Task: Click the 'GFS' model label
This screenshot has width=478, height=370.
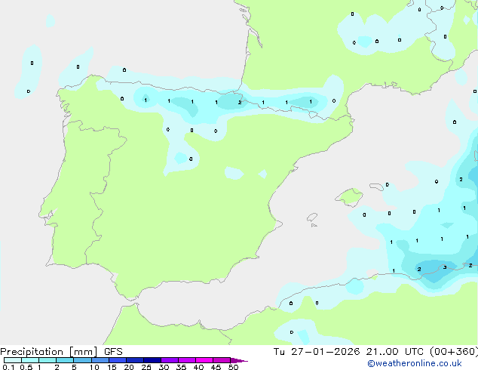Action: coord(113,352)
